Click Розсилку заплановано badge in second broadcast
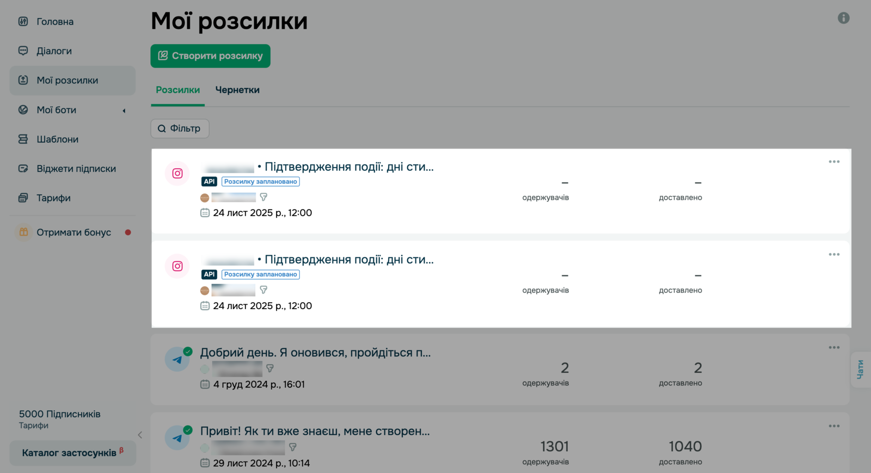 [261, 274]
